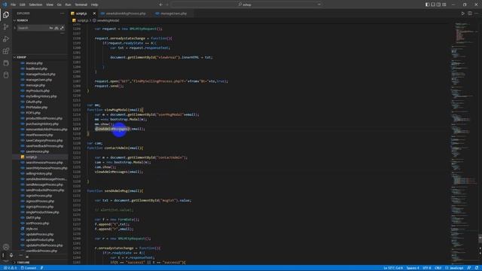Open the Selection menu
Viewport: 482px width, 271px height.
coord(35,5)
